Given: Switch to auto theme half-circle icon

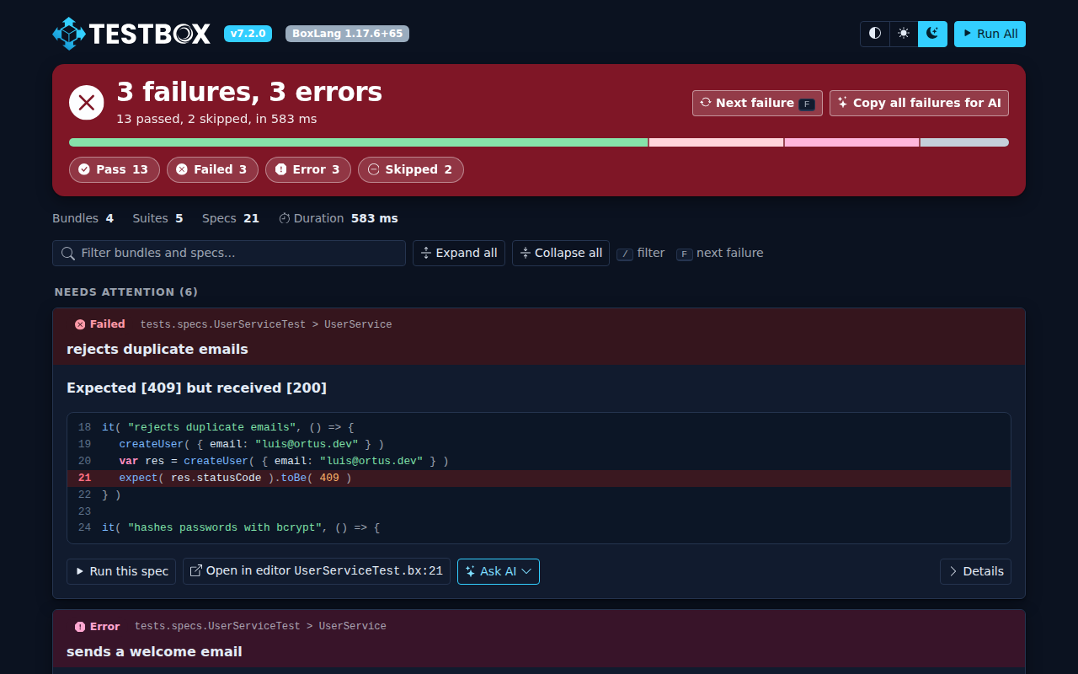Looking at the screenshot, I should click(x=875, y=34).
